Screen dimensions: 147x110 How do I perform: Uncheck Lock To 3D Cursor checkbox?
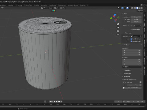pos(131,39)
